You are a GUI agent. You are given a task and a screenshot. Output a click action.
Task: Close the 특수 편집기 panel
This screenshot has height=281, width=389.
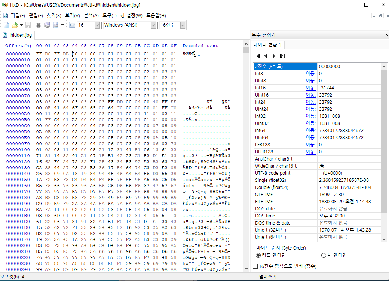[x=387, y=35]
